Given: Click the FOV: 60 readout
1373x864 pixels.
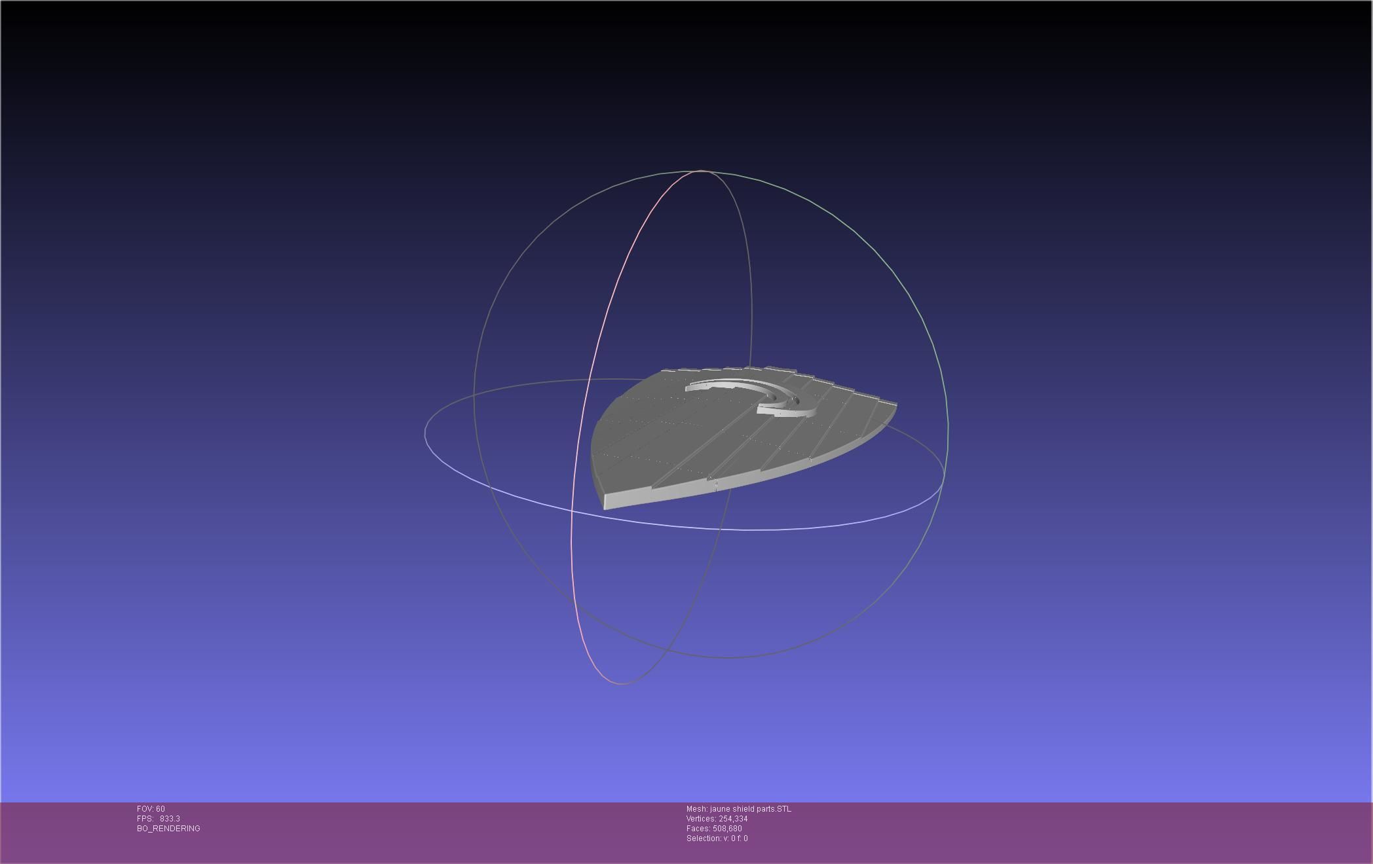Looking at the screenshot, I should (151, 809).
